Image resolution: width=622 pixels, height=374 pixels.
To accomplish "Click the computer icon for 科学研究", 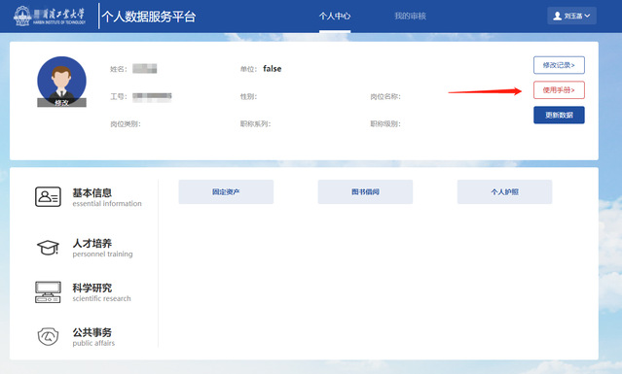I will point(48,292).
